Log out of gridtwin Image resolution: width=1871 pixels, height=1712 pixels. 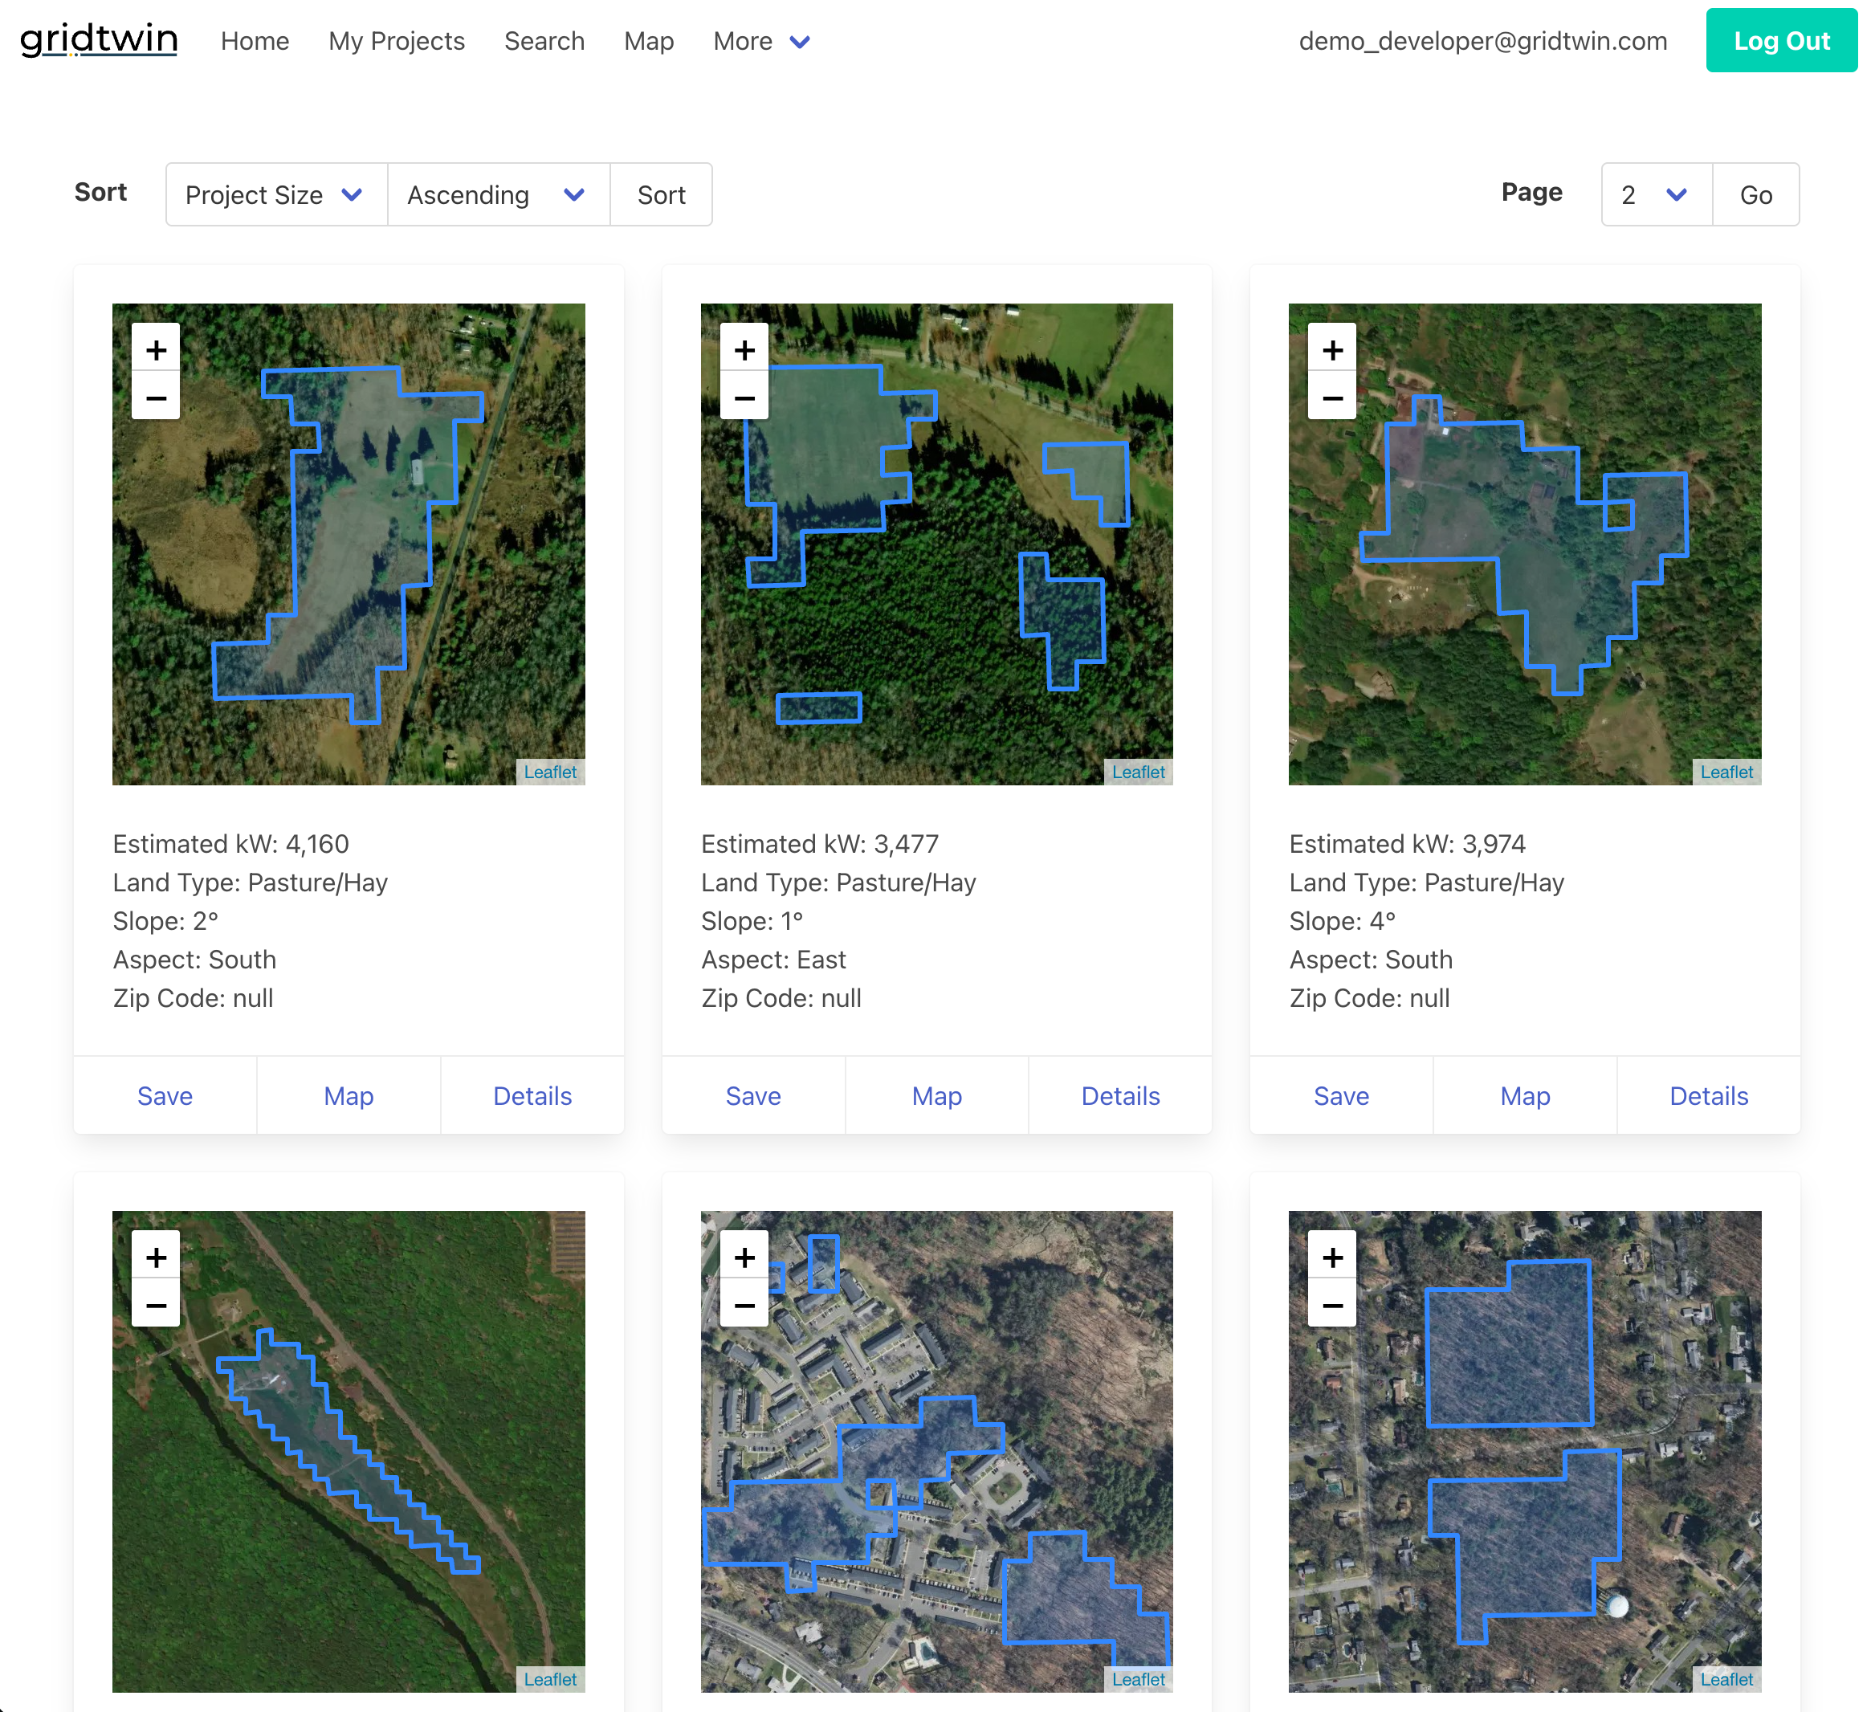click(1781, 40)
